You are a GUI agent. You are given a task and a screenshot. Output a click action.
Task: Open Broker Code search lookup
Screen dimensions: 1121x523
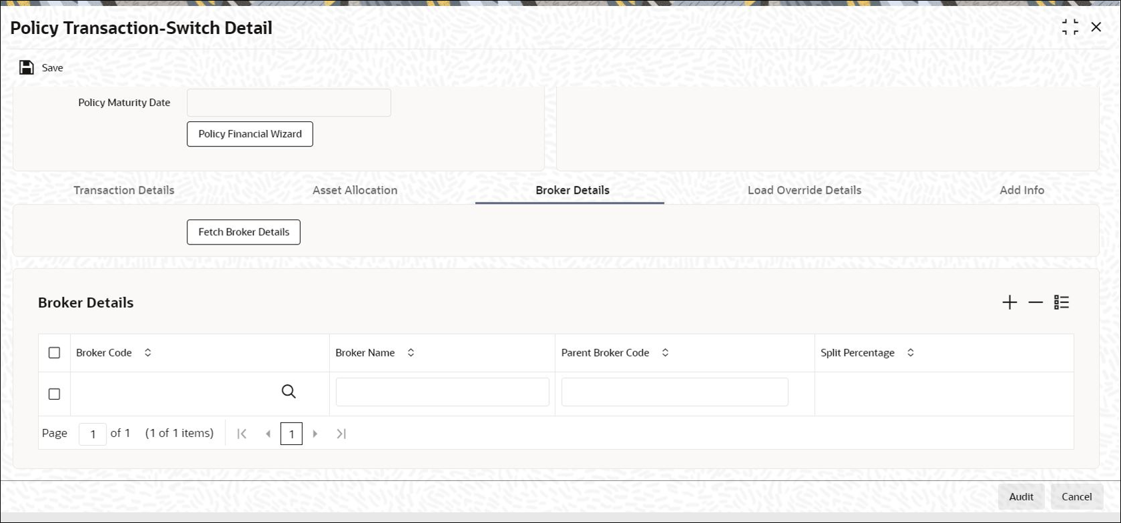(x=289, y=392)
